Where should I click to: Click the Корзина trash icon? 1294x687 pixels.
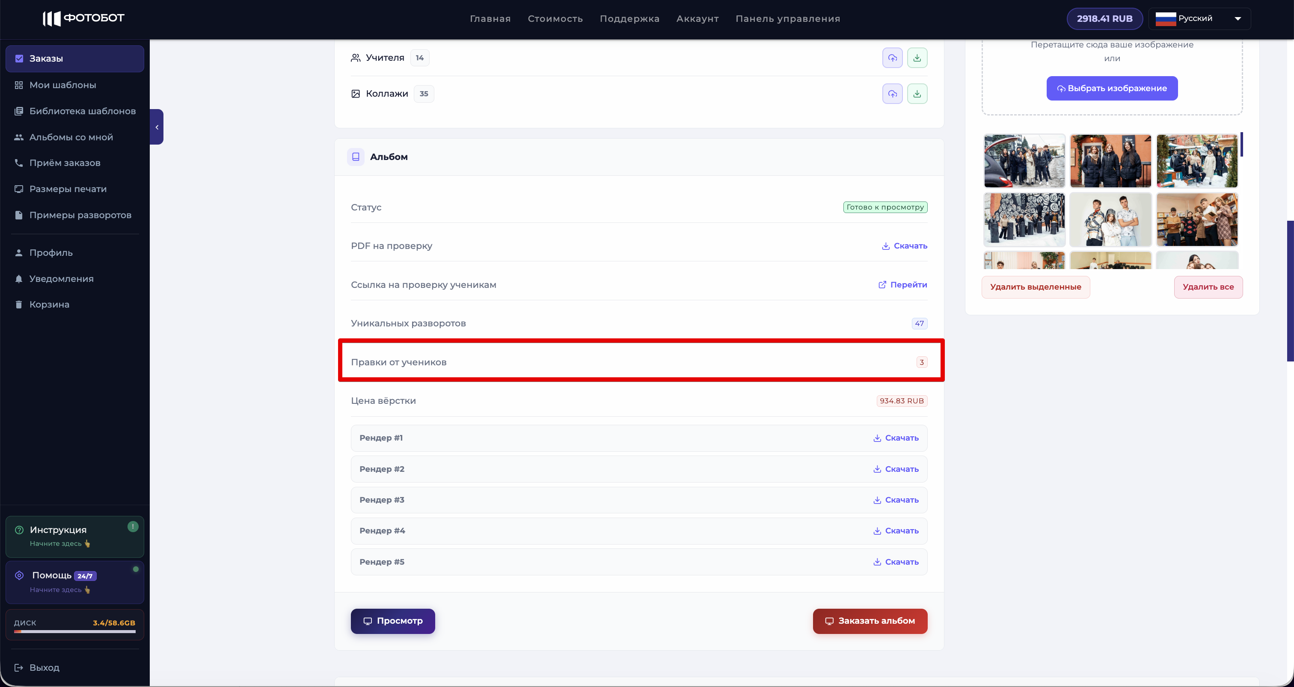pos(19,304)
